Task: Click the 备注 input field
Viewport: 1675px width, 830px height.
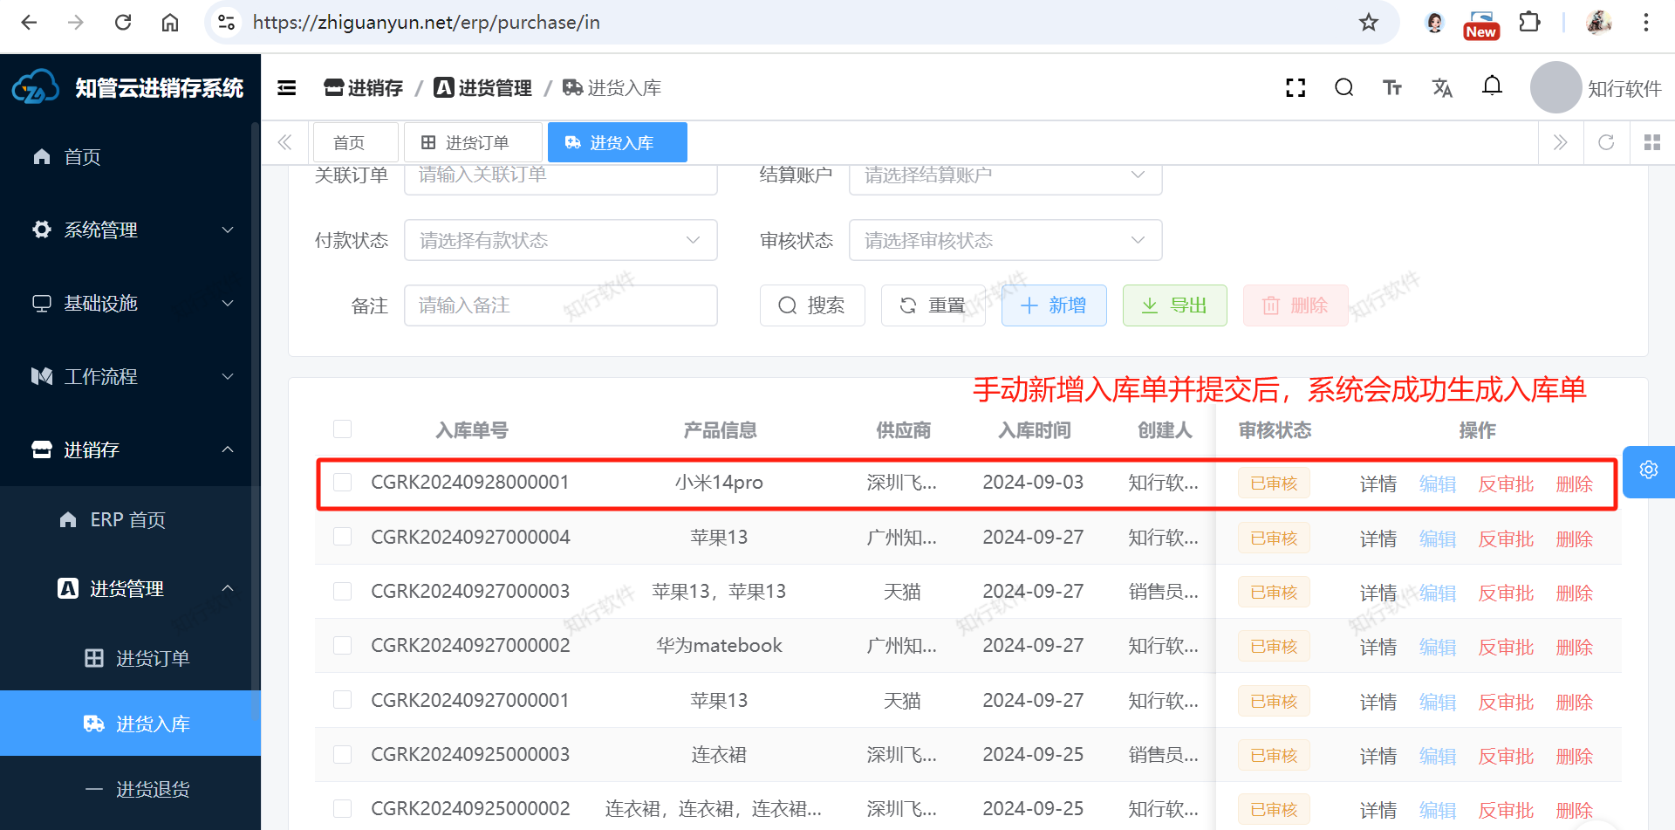Action: pos(560,305)
